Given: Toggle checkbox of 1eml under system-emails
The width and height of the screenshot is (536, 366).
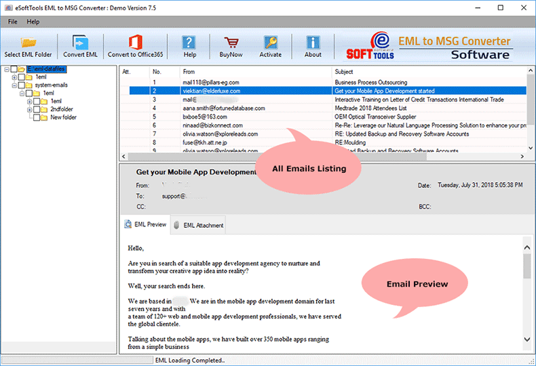Looking at the screenshot, I should pos(29,94).
